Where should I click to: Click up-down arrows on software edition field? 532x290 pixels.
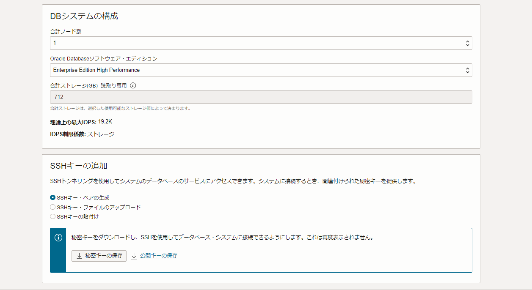467,70
